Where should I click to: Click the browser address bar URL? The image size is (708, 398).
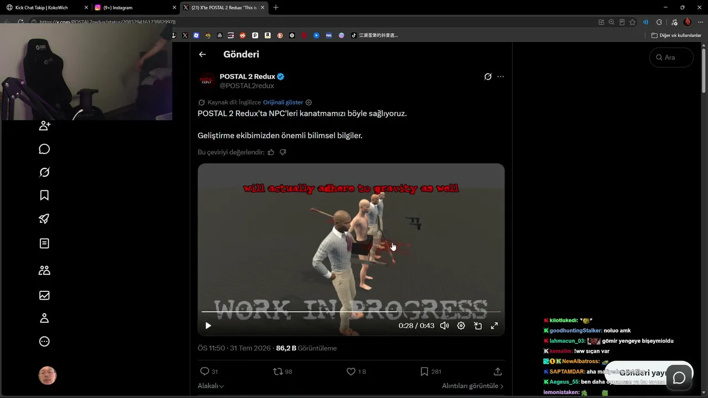pos(108,22)
